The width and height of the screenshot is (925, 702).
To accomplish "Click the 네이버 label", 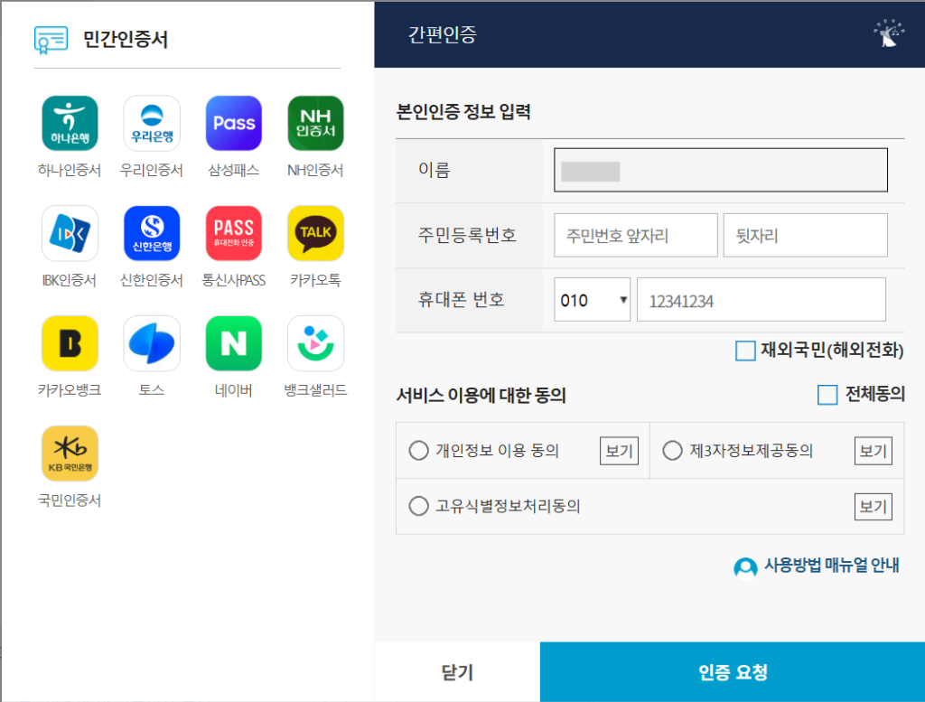I will tap(234, 390).
